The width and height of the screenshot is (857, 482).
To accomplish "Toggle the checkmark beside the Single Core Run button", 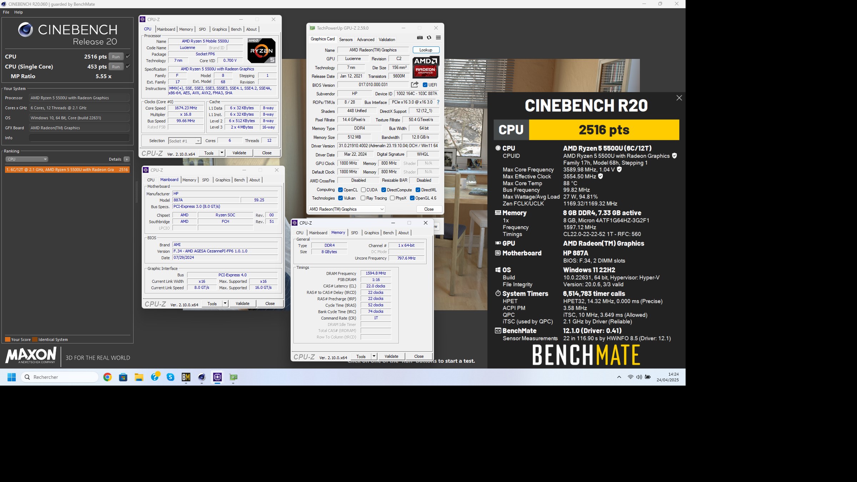I will coord(128,66).
